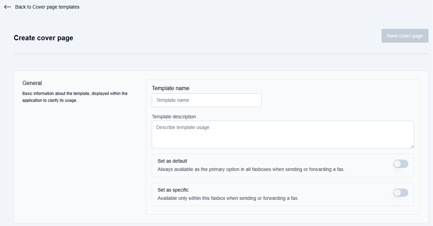Click the 'Set as default' label text
Viewport: 433px width, 226px height.
coord(172,161)
